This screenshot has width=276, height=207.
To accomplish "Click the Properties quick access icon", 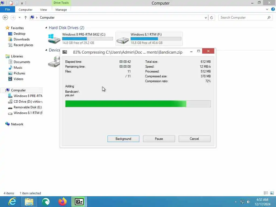I will pos(11,3).
